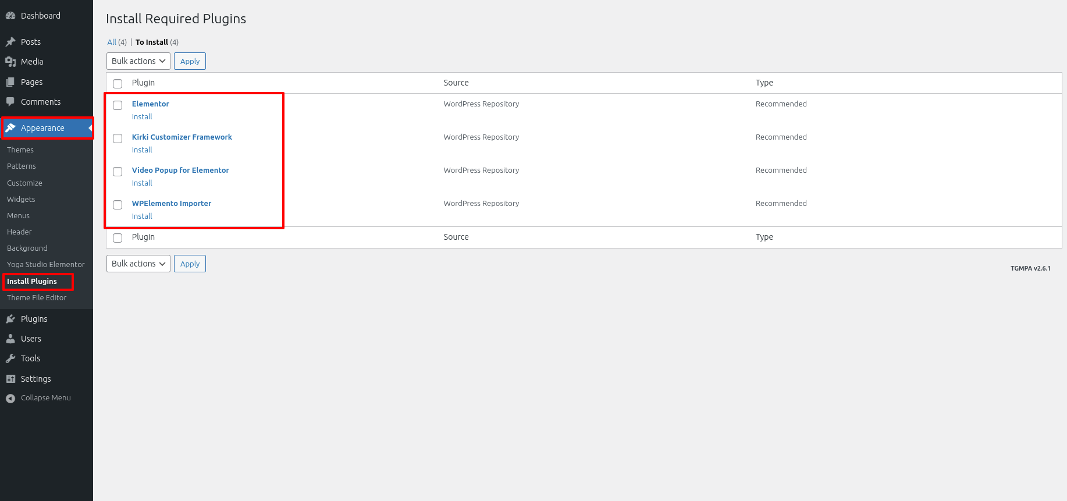Image resolution: width=1067 pixels, height=501 pixels.
Task: Click the Source column header at top
Action: (x=456, y=83)
